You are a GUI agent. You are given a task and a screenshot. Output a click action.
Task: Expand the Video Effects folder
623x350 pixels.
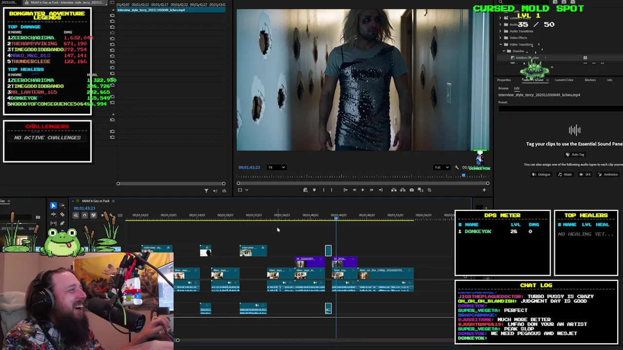tap(500, 37)
